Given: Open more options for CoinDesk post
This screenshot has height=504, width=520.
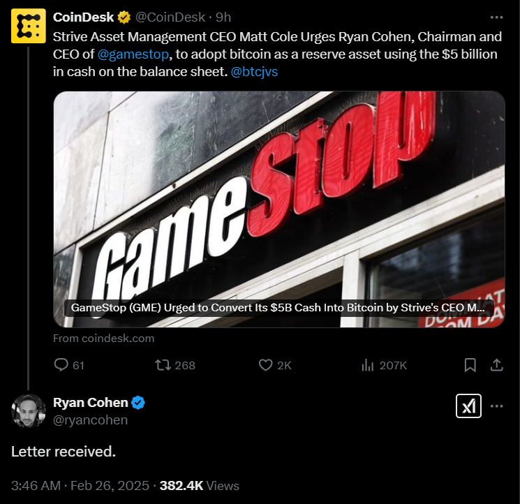Looking at the screenshot, I should coord(496,17).
